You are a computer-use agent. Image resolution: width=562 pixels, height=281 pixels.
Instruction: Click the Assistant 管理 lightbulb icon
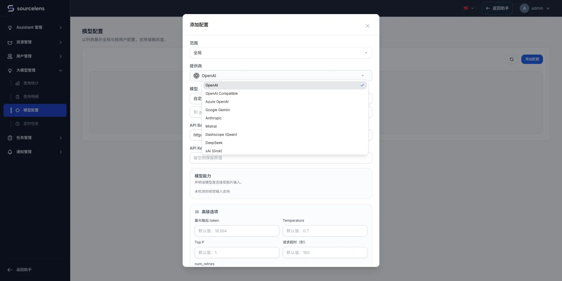tap(10, 27)
